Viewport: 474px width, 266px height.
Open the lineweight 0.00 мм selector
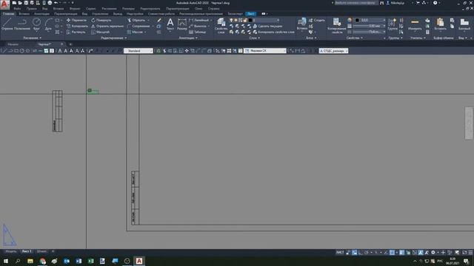[370, 26]
